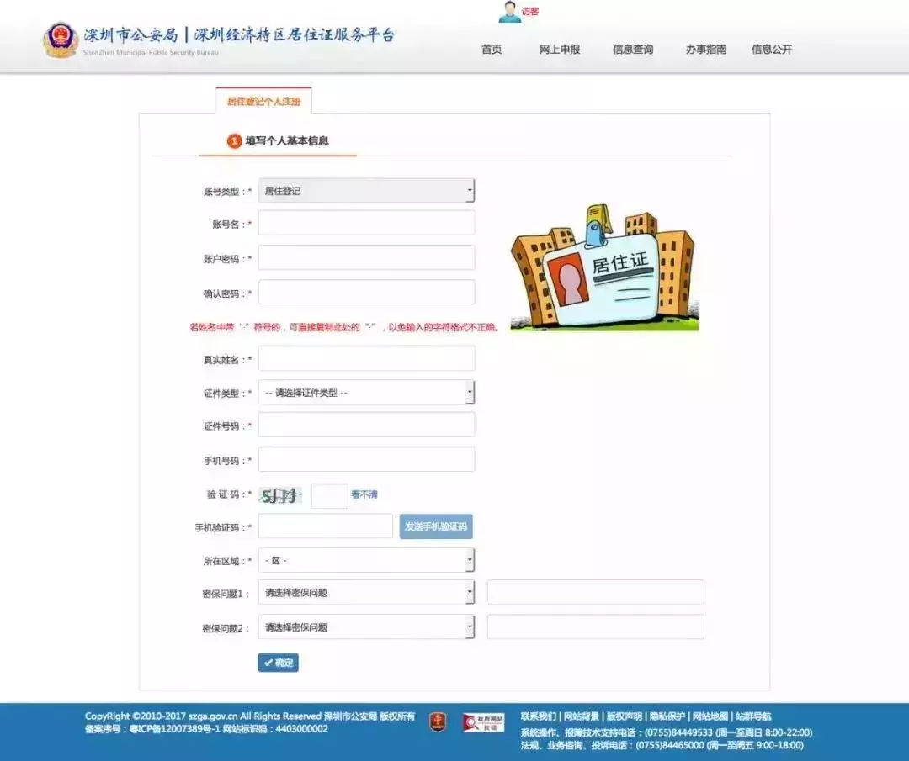Click the visitor avatar icon at top
This screenshot has width=909, height=761.
point(509,11)
